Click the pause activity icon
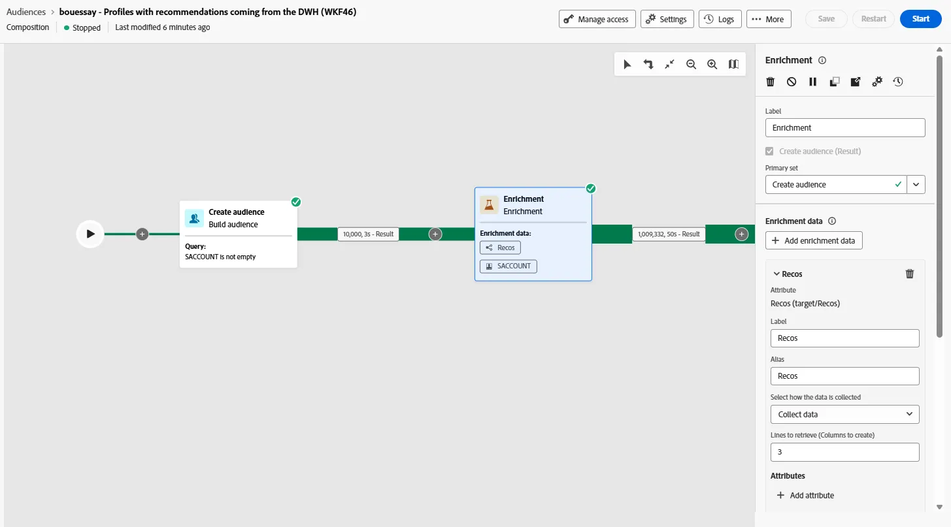 pos(813,82)
